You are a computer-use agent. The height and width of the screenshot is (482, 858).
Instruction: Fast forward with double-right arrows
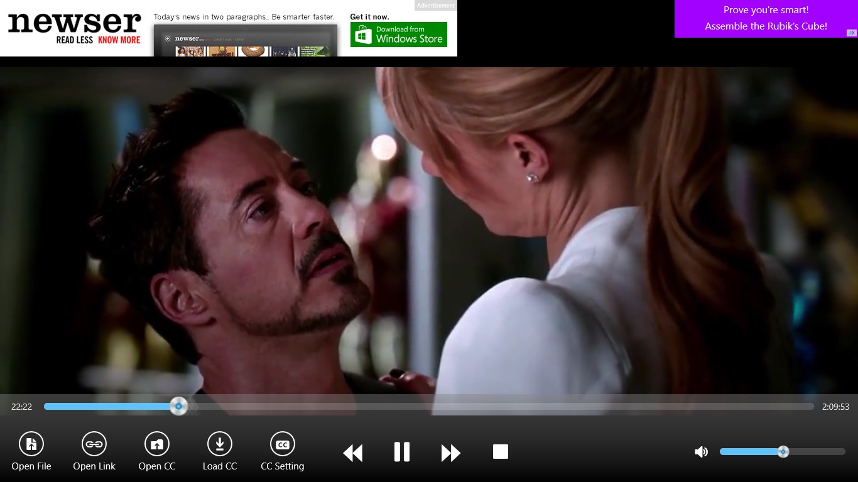451,453
